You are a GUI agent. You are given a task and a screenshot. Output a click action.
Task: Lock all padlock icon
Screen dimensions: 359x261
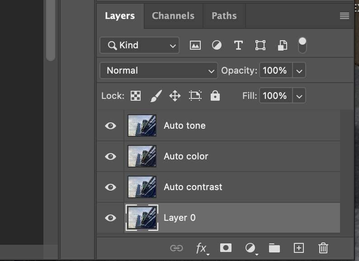(x=215, y=96)
